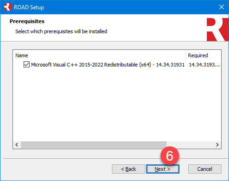Uncheck the Visual C++ Redistributable checkbox
The image size is (229, 181).
(26, 65)
